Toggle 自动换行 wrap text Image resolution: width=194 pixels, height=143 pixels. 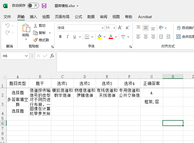185,28
